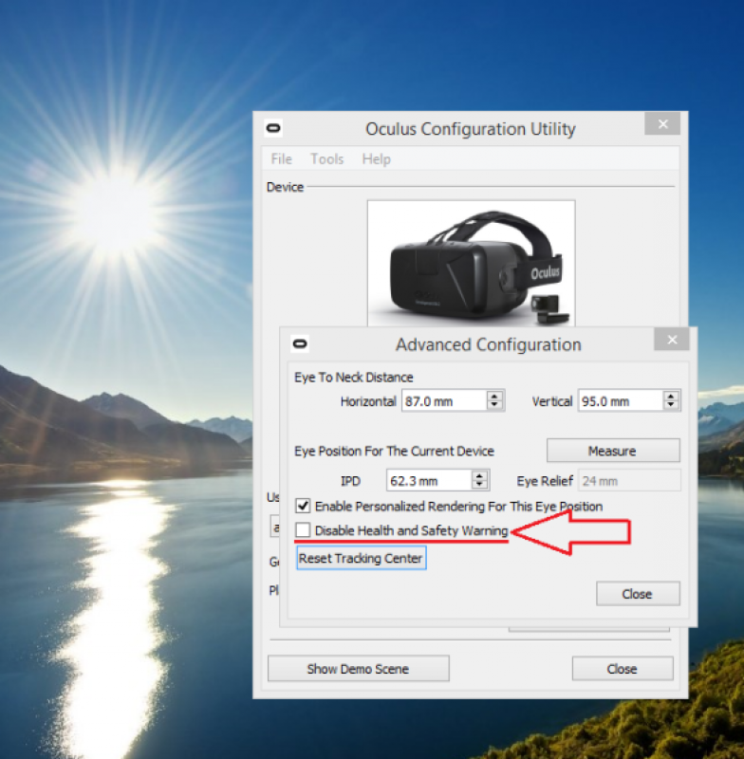Viewport: 744px width, 759px height.
Task: Click the Measure button
Action: (x=613, y=451)
